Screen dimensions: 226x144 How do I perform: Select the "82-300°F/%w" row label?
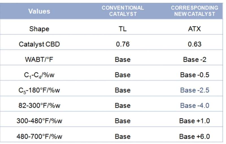point(39,105)
